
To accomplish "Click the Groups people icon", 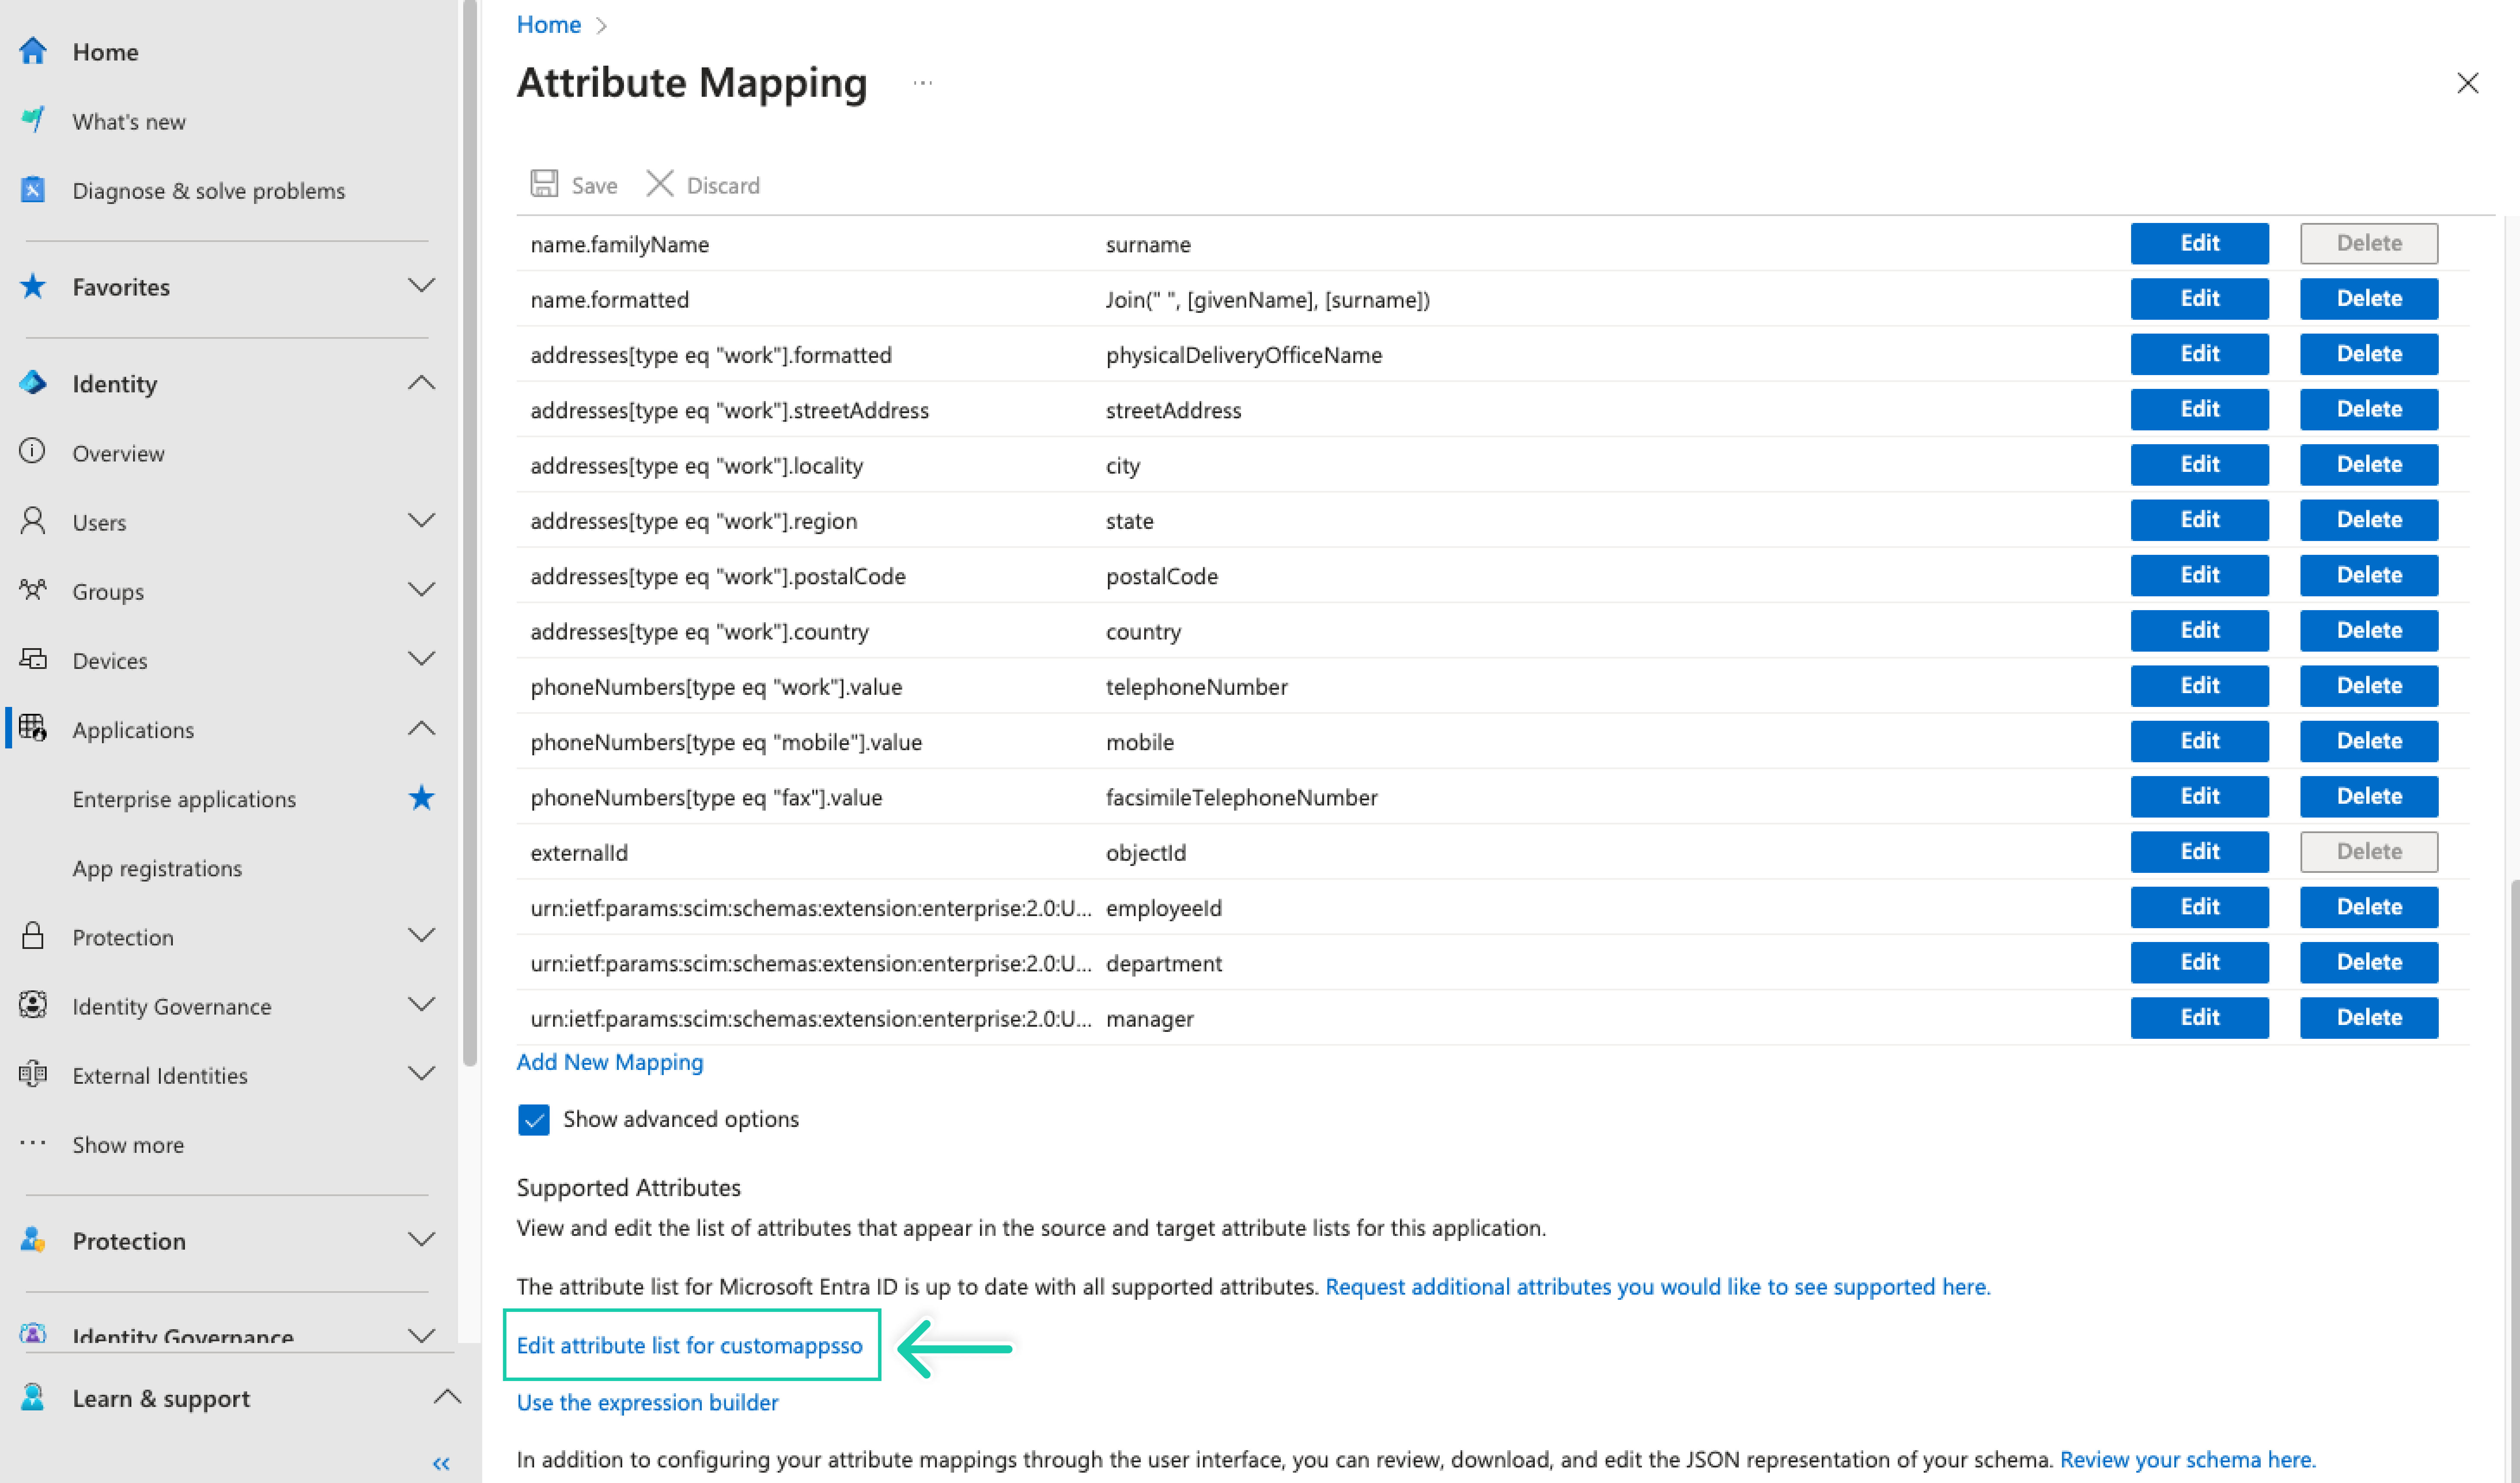I will coord(33,590).
